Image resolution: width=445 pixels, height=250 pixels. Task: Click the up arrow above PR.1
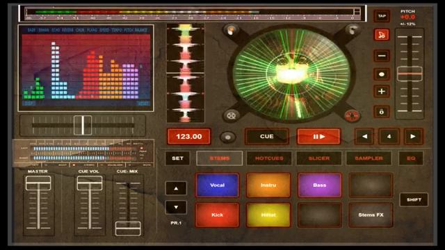pyautogui.click(x=176, y=188)
